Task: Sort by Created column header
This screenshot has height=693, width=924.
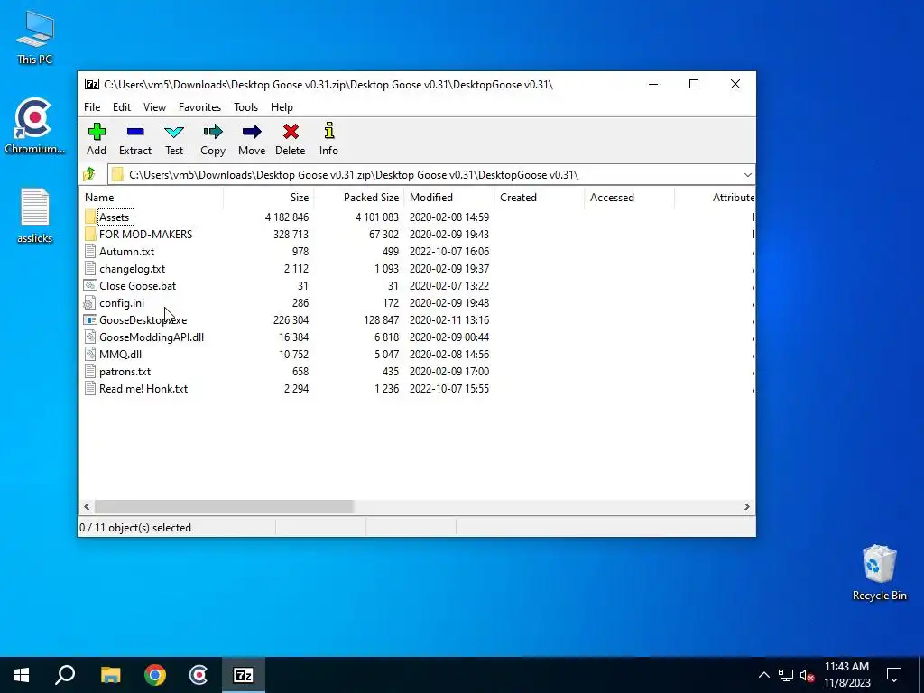Action: pos(540,198)
